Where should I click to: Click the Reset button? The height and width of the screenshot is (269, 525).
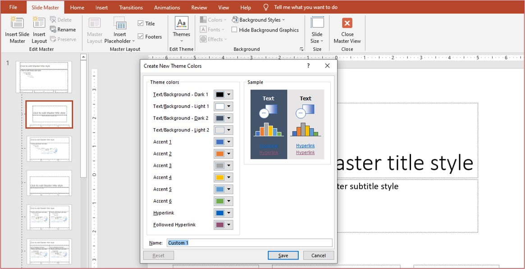click(x=158, y=255)
